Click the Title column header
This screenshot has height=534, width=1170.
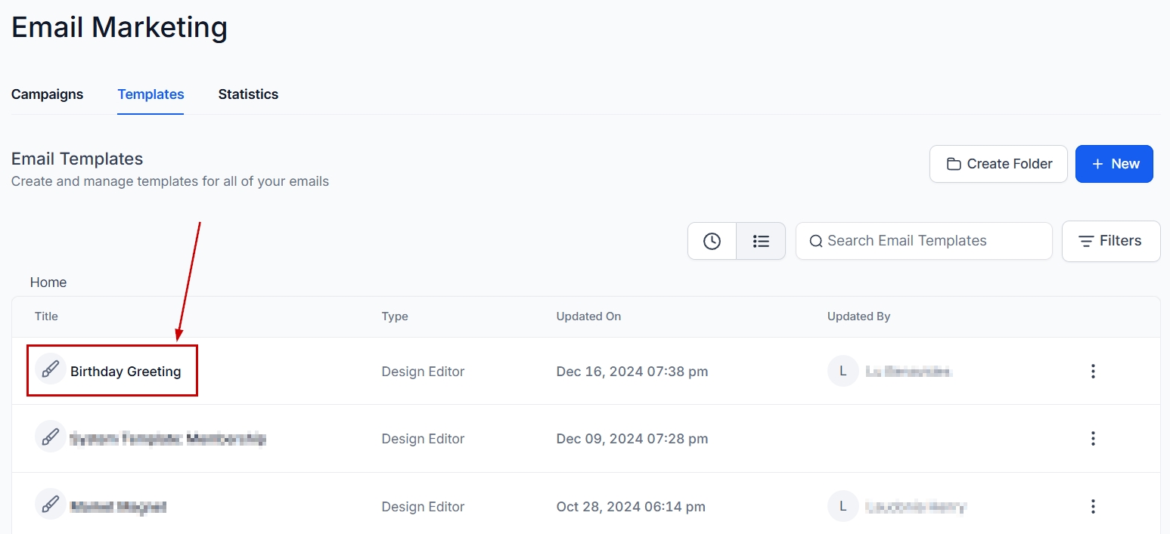(46, 316)
